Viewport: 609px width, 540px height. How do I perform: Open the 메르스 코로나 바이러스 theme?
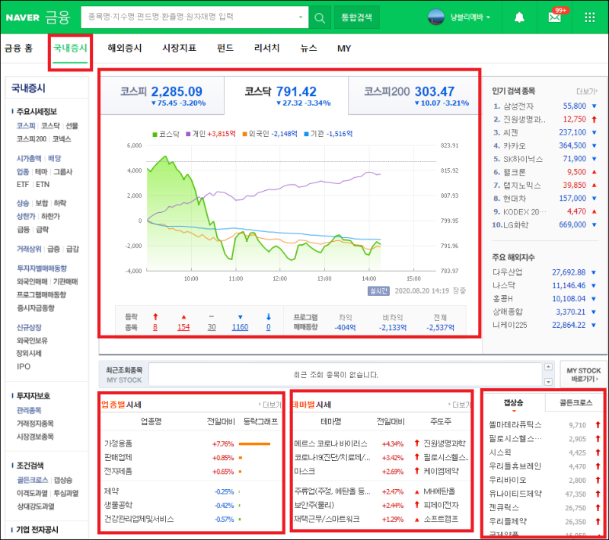[x=330, y=444]
